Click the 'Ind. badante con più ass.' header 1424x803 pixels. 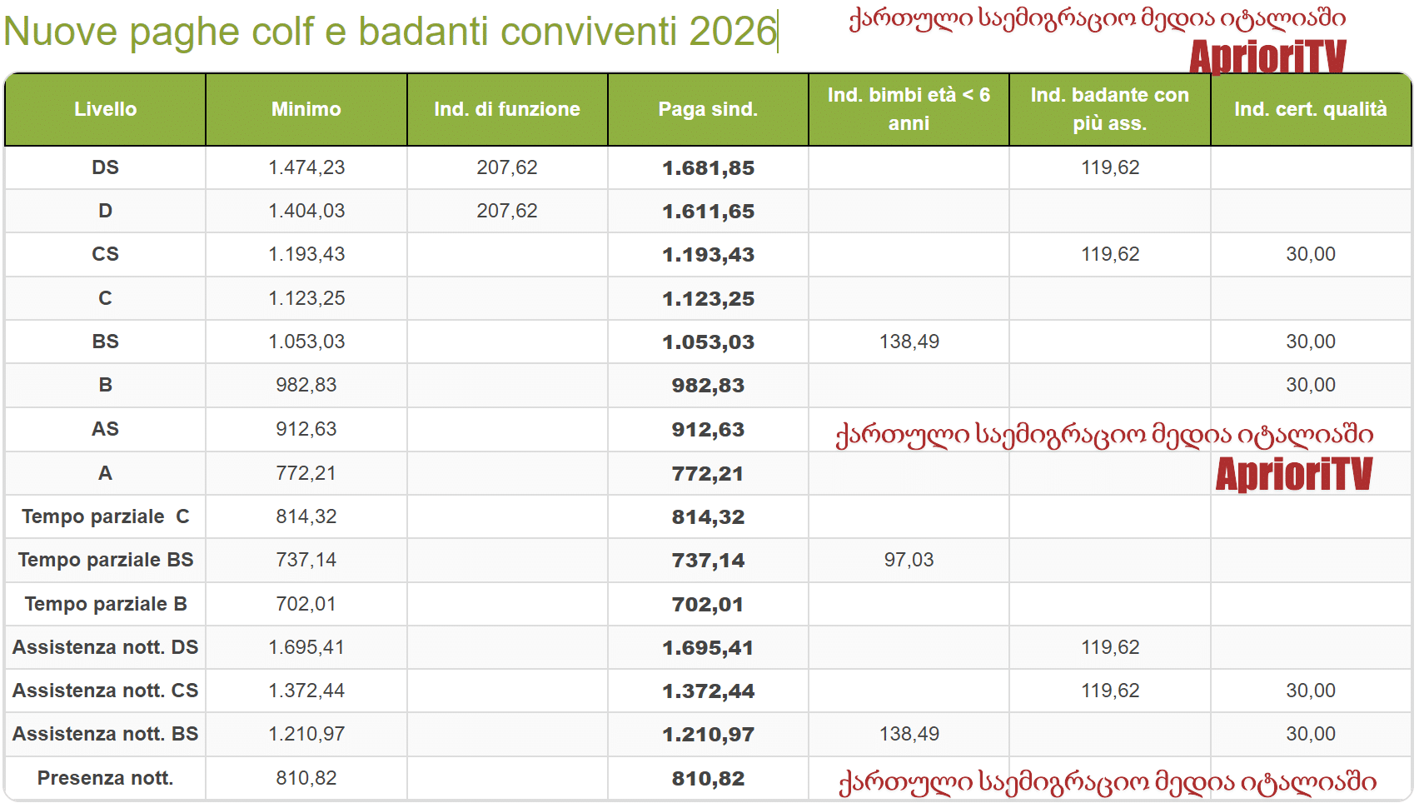1109,109
